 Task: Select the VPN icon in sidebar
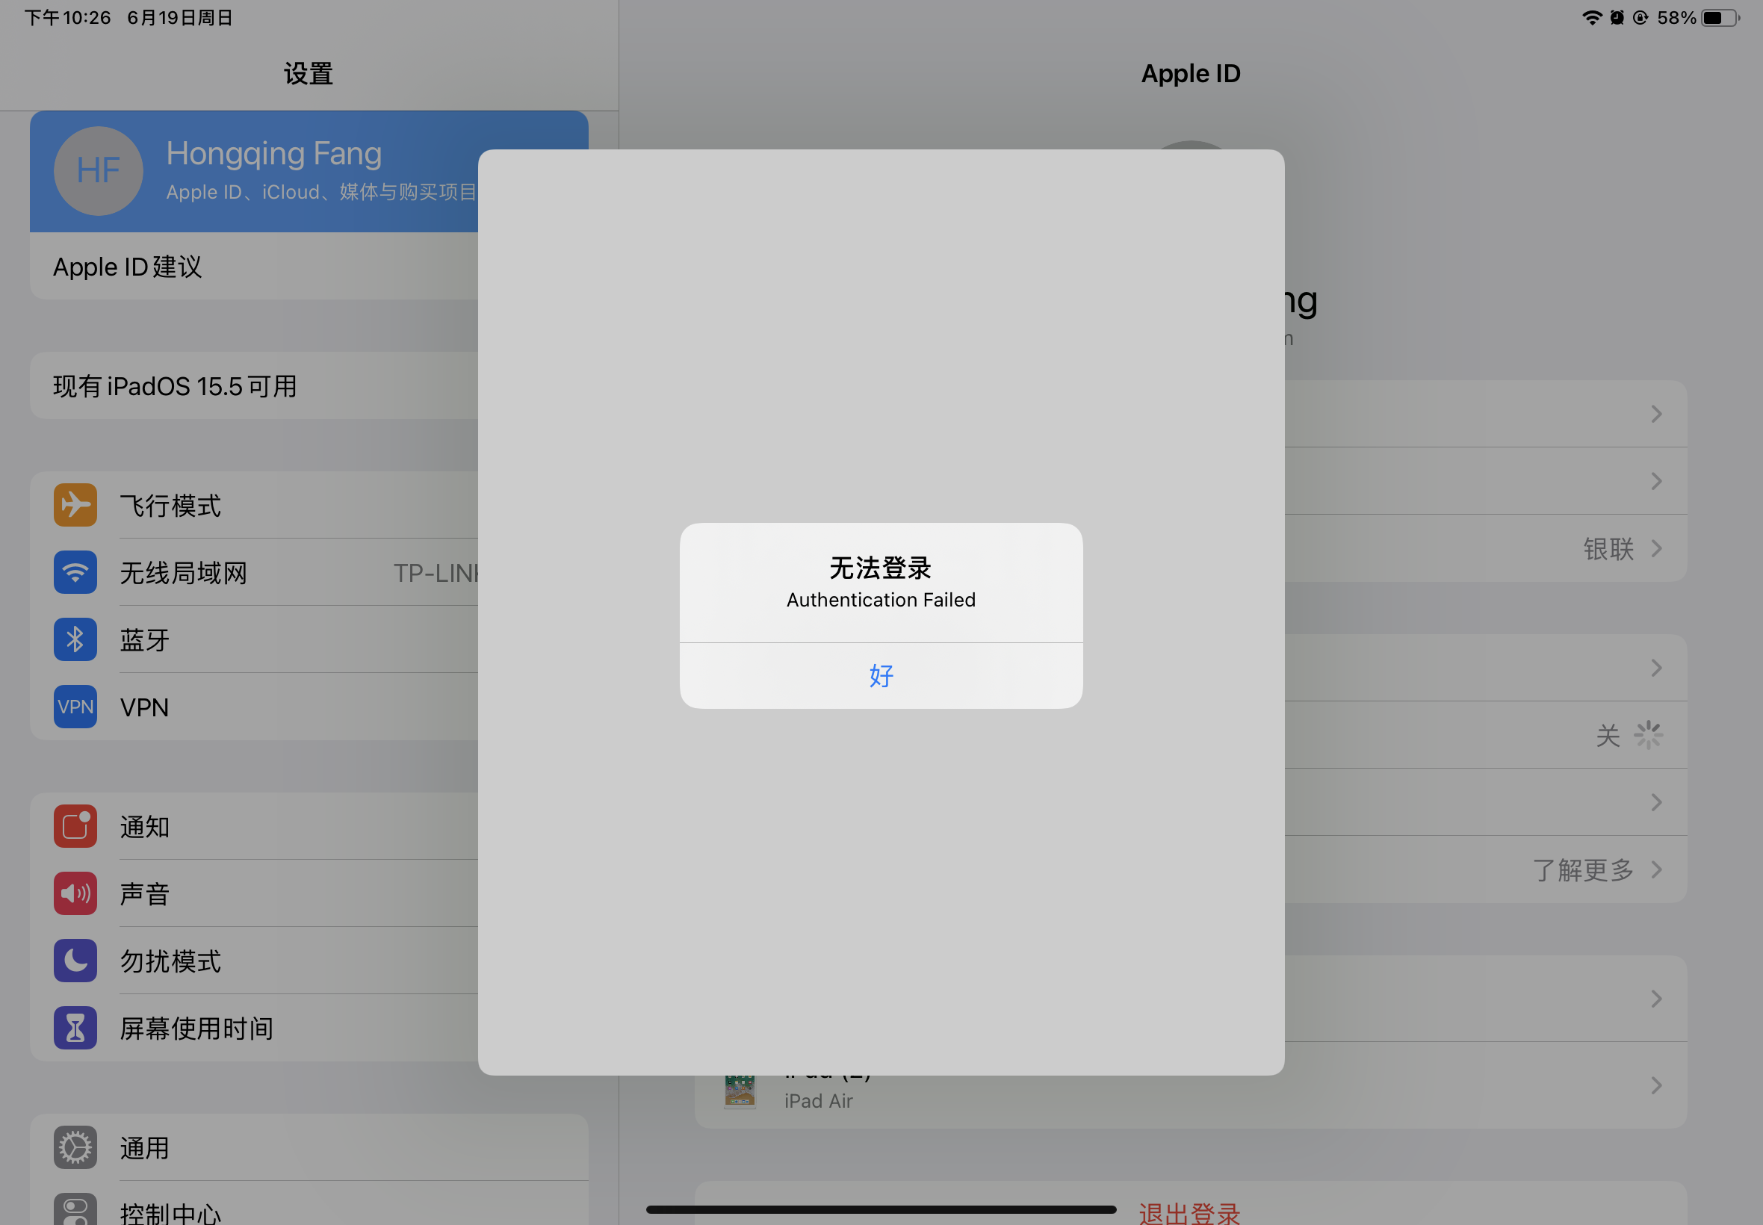coord(75,707)
